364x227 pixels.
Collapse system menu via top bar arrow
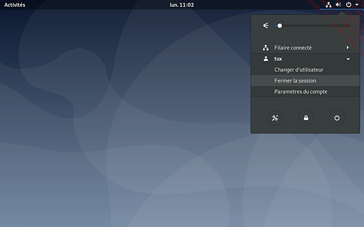(357, 5)
